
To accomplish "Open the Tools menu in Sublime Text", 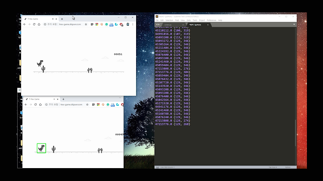I will coord(195,20).
